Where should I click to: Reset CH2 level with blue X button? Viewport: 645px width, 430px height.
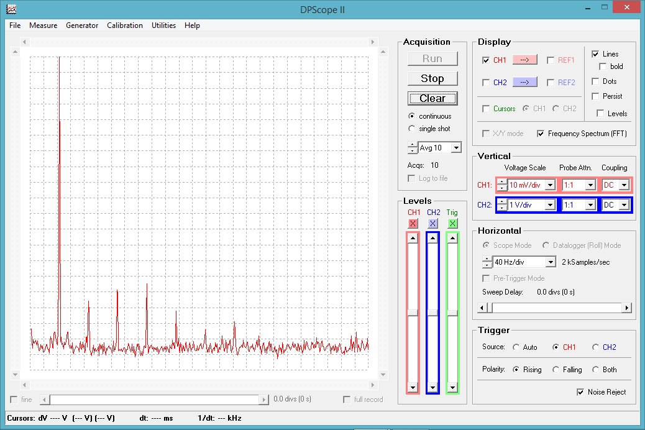point(432,224)
